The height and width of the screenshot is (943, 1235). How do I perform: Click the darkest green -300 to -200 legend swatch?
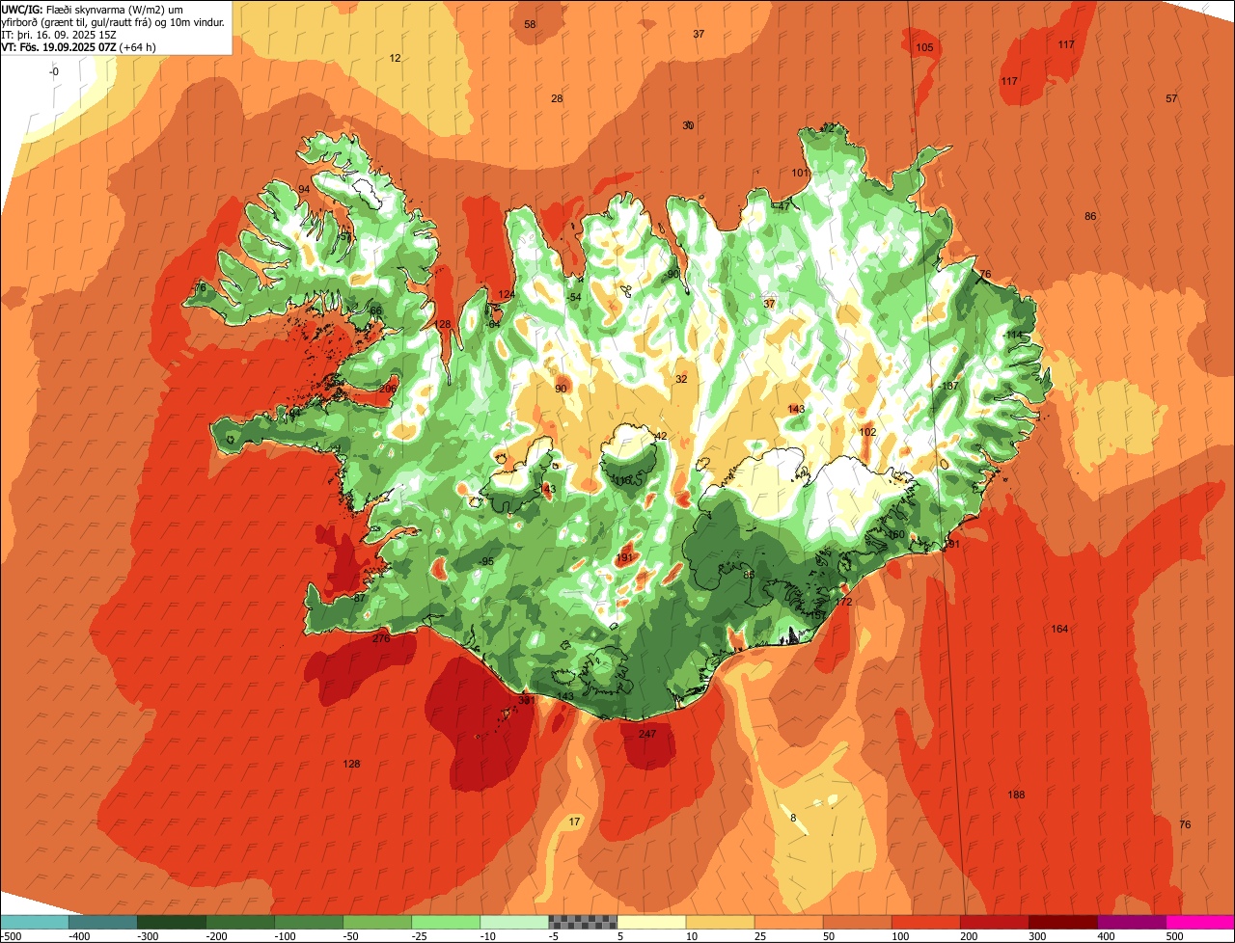171,922
